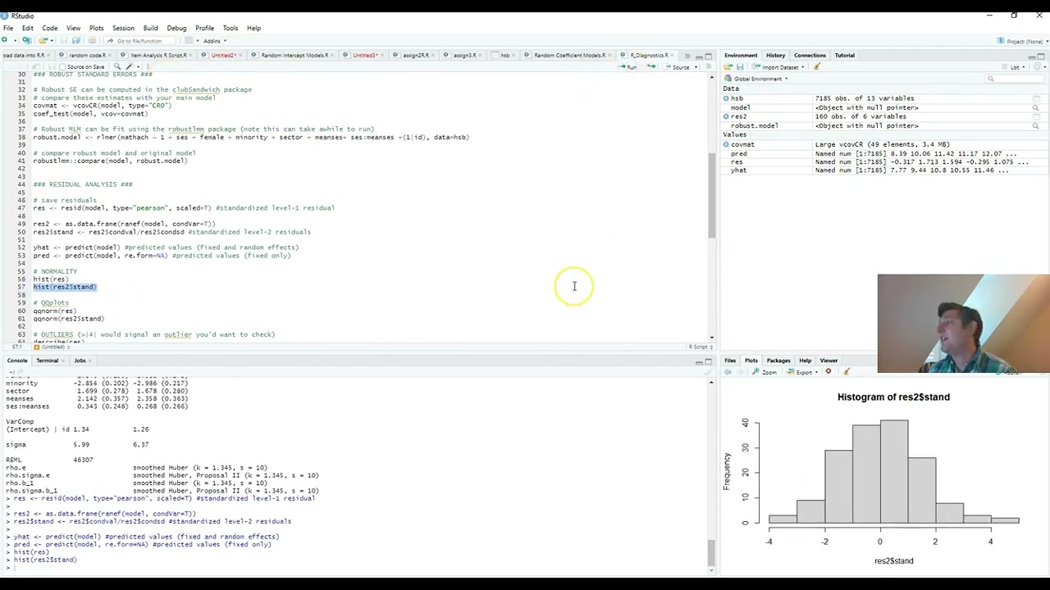Click the find/replace magnifier in editor toolbar

(x=117, y=66)
